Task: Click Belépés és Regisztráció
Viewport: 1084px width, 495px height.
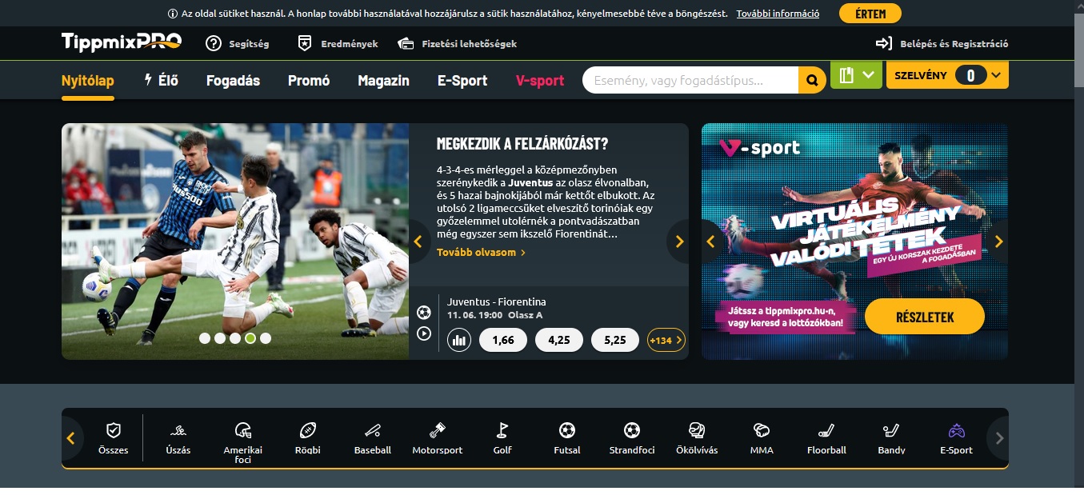Action: point(954,44)
